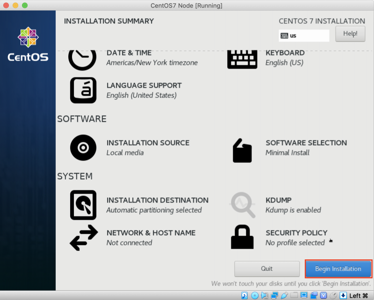Click VirtualBox video capture indicator

point(314,295)
